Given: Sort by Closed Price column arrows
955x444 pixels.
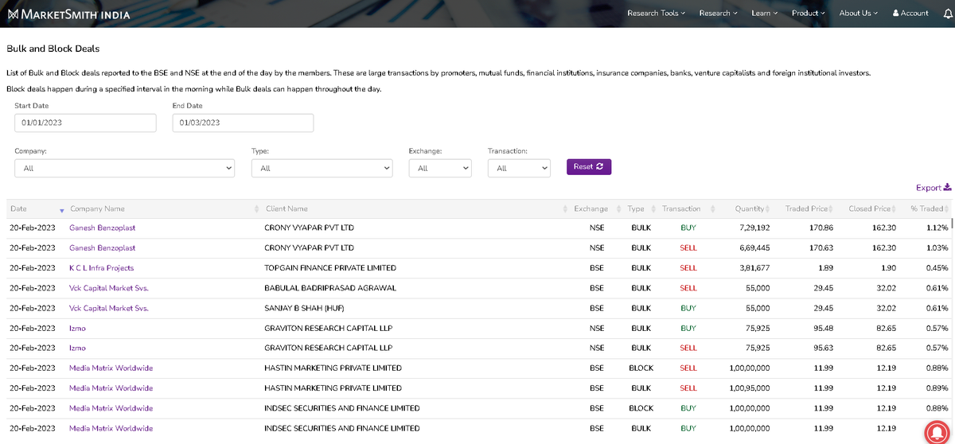Looking at the screenshot, I should [x=894, y=209].
